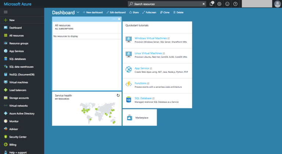282x154 pixels.
Task: Open the All resources tile ellipsis menu
Action: [x=114, y=19]
